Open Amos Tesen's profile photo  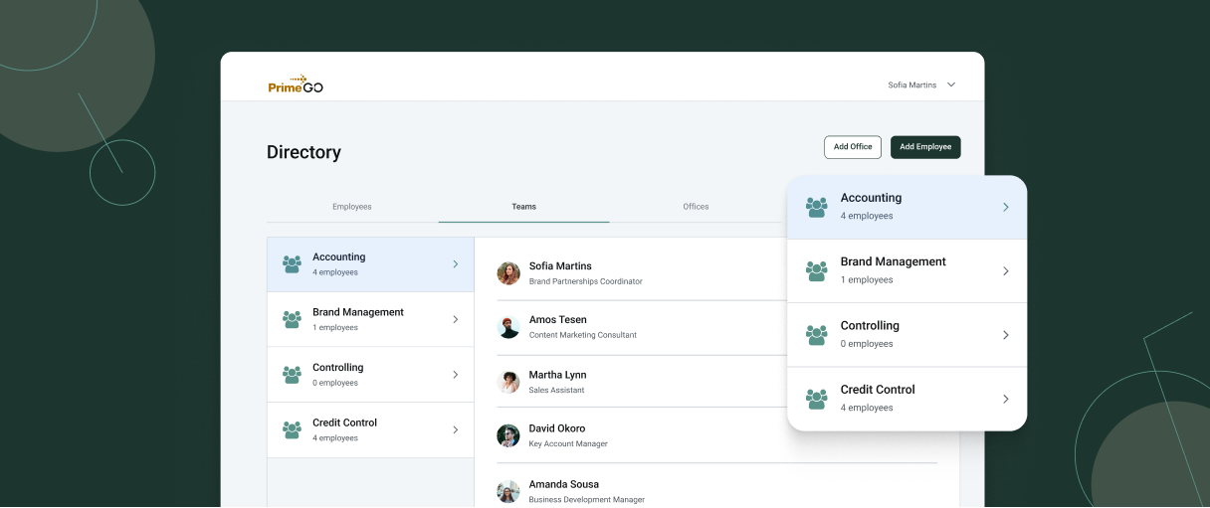508,327
